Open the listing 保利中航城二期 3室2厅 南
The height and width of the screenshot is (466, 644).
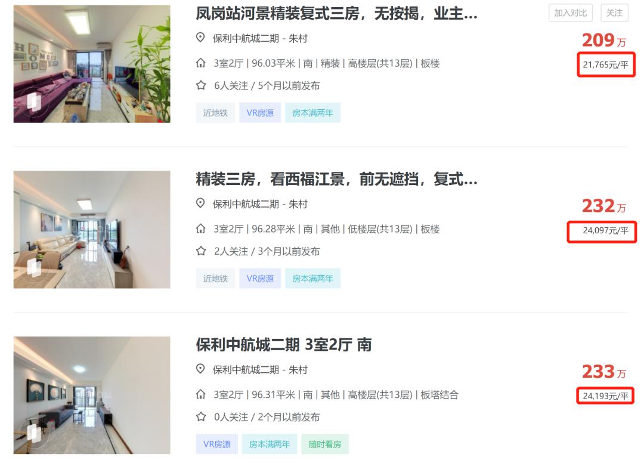283,345
